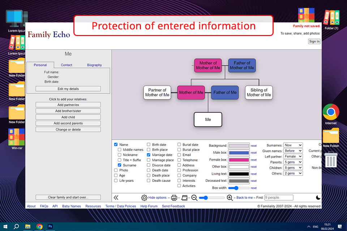Uncheck the Name checkbox

tap(116, 145)
